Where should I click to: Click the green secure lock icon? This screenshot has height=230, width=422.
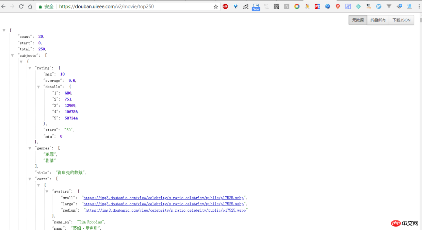40,6
